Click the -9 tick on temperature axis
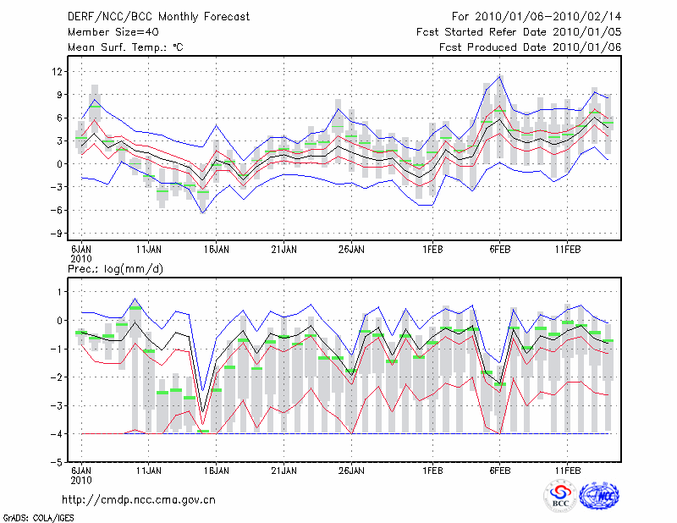This screenshot has height=523, width=677. pos(56,234)
